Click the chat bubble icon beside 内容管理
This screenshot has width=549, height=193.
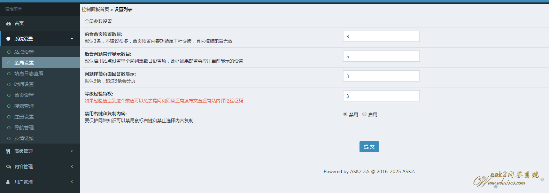8,167
